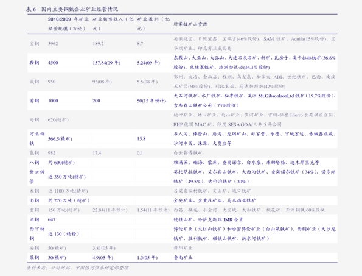
Task: Select the value '3962' in 宝钢 row
Action: click(53, 44)
